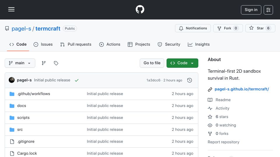Image resolution: width=280 pixels, height=157 pixels.
Task: Go to the GitHub homepage logo
Action: [140, 9]
